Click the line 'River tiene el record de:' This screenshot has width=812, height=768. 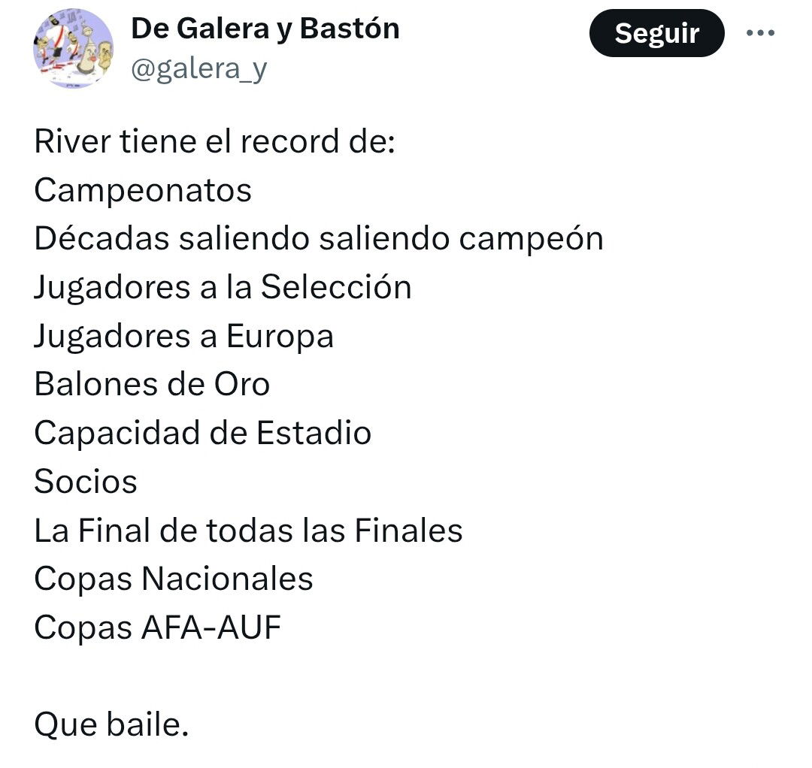[215, 141]
